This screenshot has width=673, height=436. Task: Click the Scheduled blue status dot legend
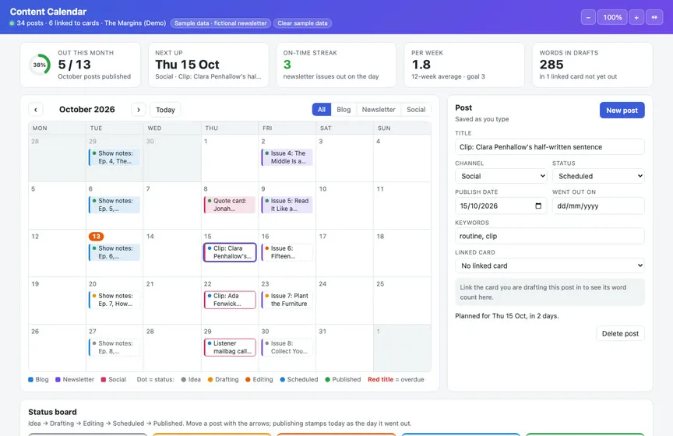pos(283,379)
